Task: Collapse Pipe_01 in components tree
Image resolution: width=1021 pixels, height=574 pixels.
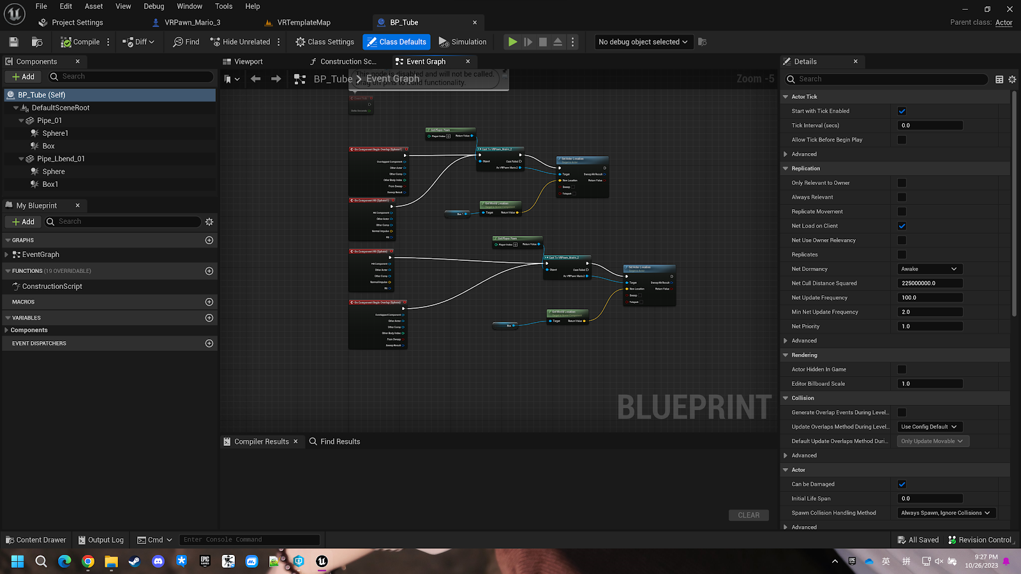Action: pos(21,121)
